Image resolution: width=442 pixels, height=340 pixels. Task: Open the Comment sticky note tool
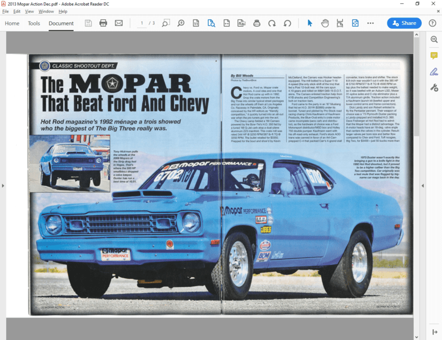(x=434, y=56)
